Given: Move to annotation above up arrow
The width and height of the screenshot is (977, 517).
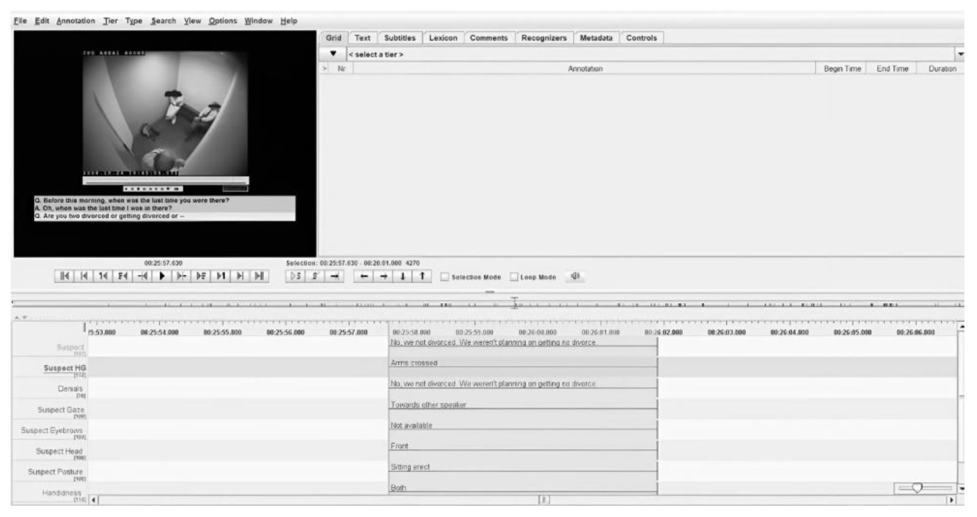Looking at the screenshot, I should click(422, 276).
